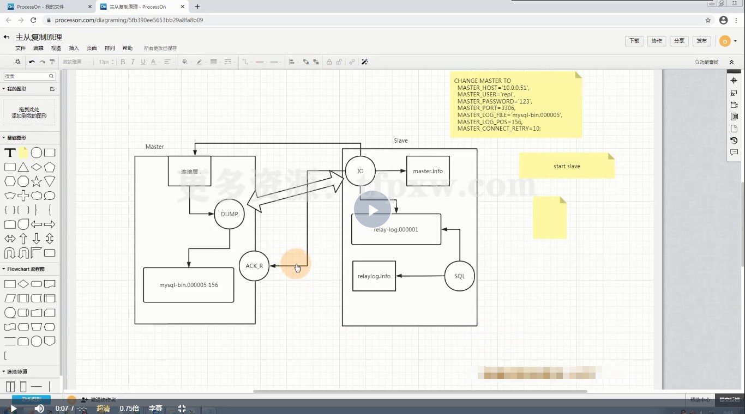Open the comments speech bubble icon
The height and width of the screenshot is (414, 745).
click(x=734, y=153)
